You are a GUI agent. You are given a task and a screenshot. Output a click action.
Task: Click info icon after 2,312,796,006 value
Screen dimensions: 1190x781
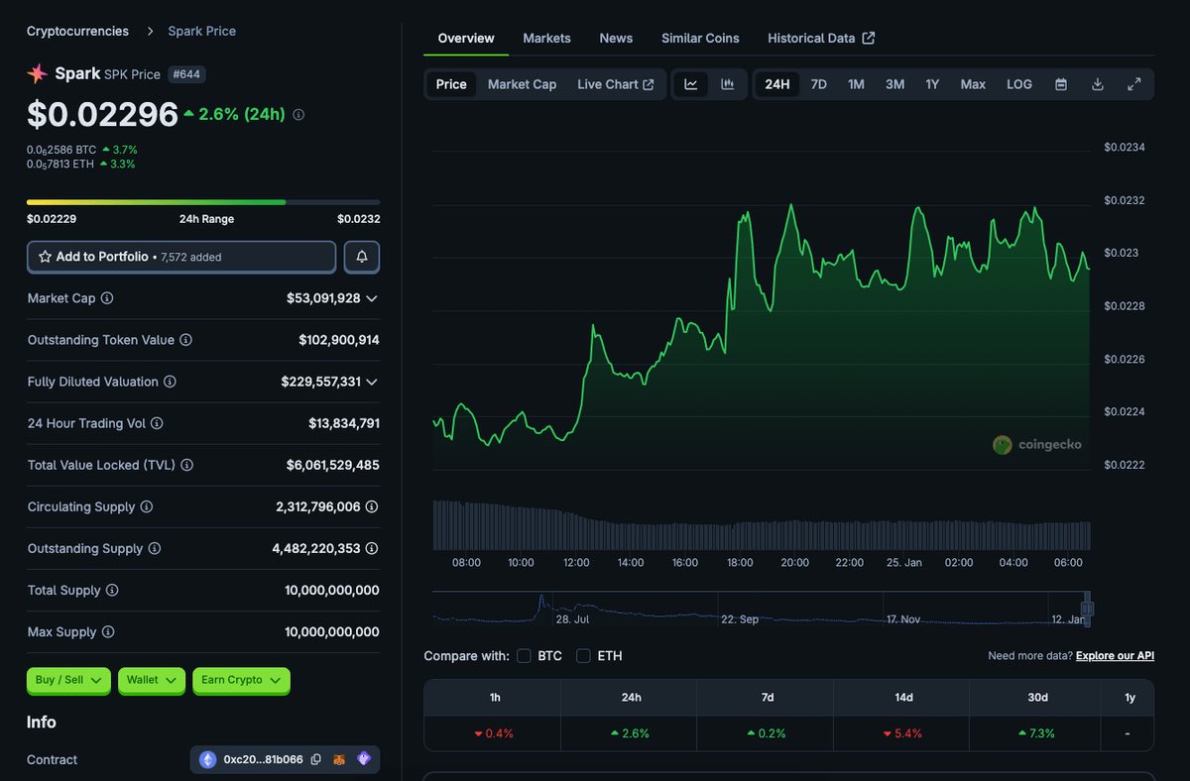[372, 506]
